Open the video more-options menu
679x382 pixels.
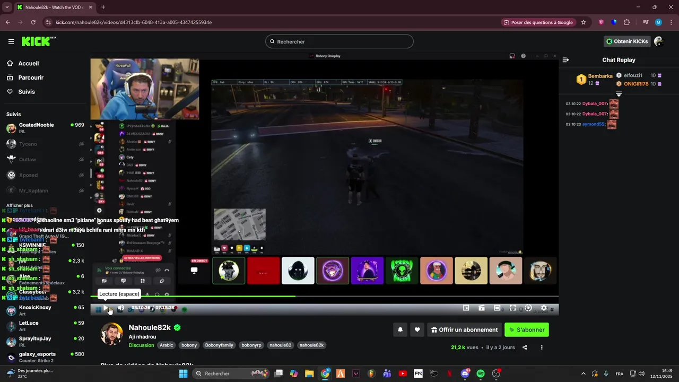[x=542, y=348]
